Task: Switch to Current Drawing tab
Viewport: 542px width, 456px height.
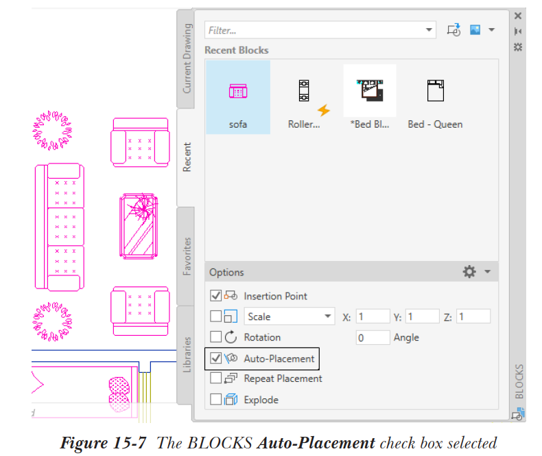Action: pos(186,59)
